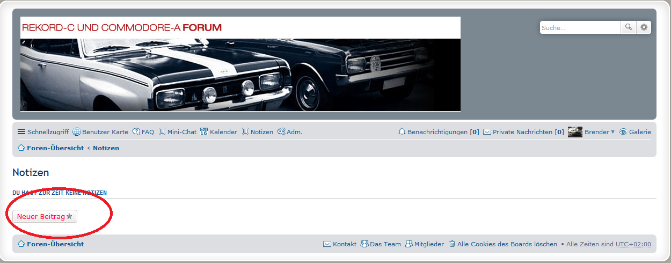Image resolution: width=671 pixels, height=264 pixels.
Task: Show Benachrichtigungen notifications dropdown
Action: [439, 132]
